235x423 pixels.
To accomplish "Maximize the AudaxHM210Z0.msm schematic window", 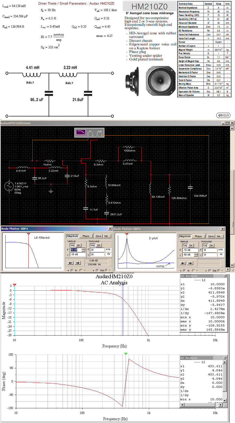I will [227, 123].
